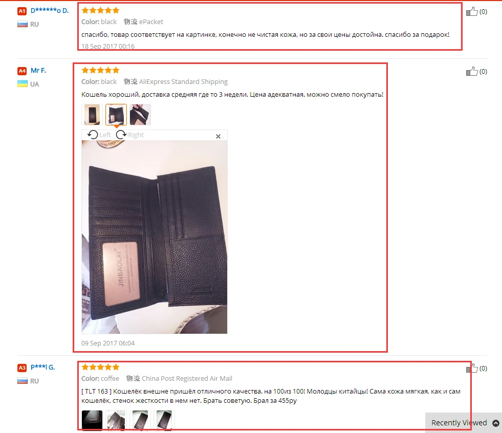Open the third thumbnail in P***l G.'s review
Viewport: 502px width, 433px height.
click(x=140, y=420)
